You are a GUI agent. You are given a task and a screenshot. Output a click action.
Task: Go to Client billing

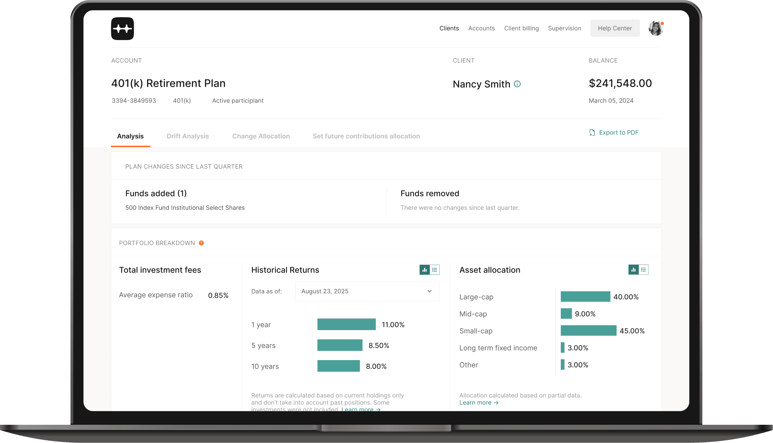521,28
